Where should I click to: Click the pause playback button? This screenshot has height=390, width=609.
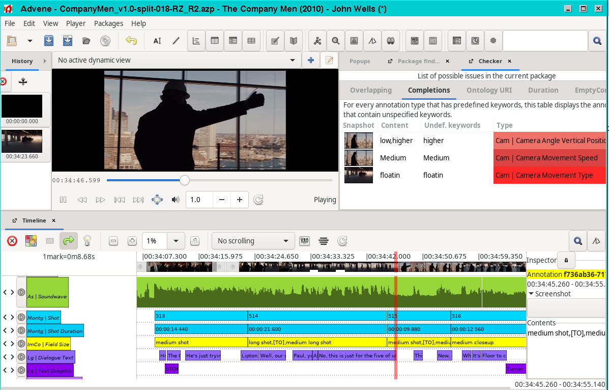(x=63, y=200)
